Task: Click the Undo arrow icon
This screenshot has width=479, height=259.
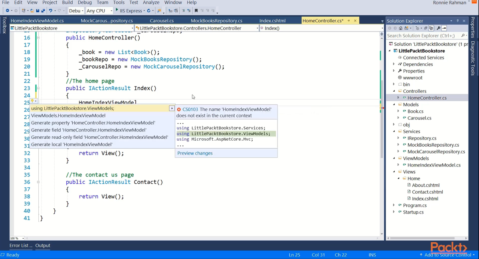Action: 51,10
